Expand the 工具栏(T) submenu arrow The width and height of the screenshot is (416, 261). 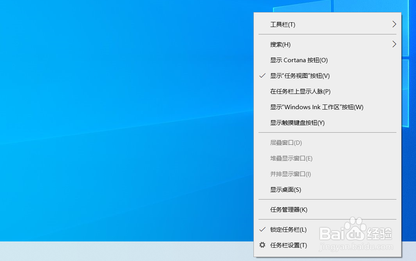(394, 24)
